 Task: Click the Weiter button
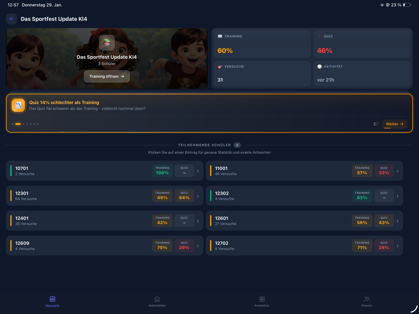click(395, 124)
